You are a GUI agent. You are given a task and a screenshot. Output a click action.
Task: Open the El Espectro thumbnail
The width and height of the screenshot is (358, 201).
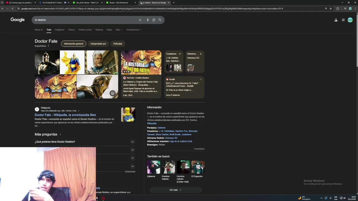pos(198,167)
